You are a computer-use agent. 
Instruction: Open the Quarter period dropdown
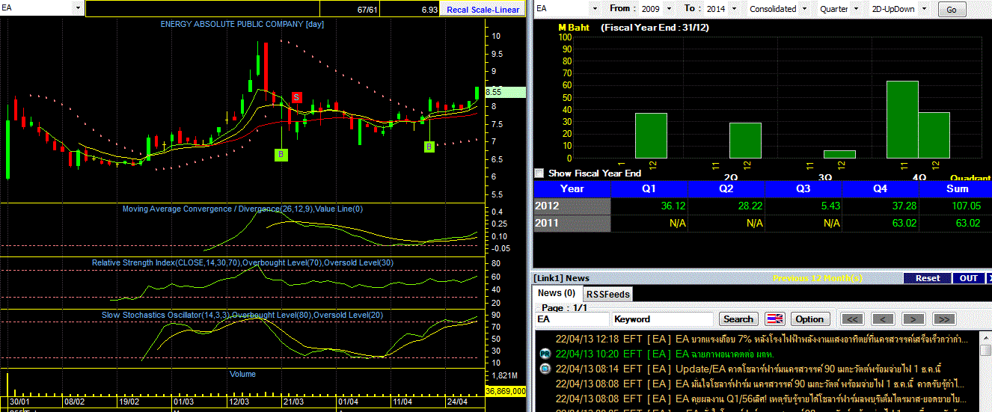pos(857,9)
